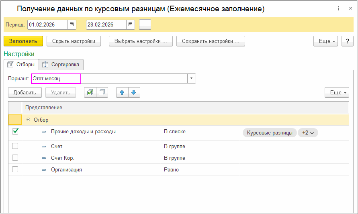Viewport: 358px width, 214px height.
Task: Click Скрыть настройки button
Action: 74,41
